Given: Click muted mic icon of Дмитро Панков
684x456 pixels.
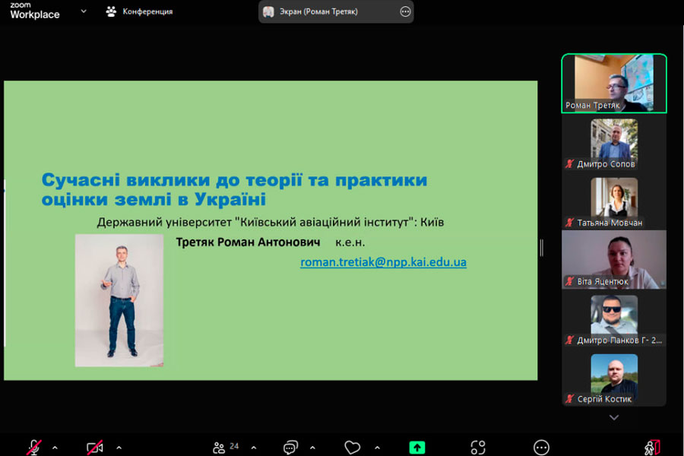Looking at the screenshot, I should [569, 340].
